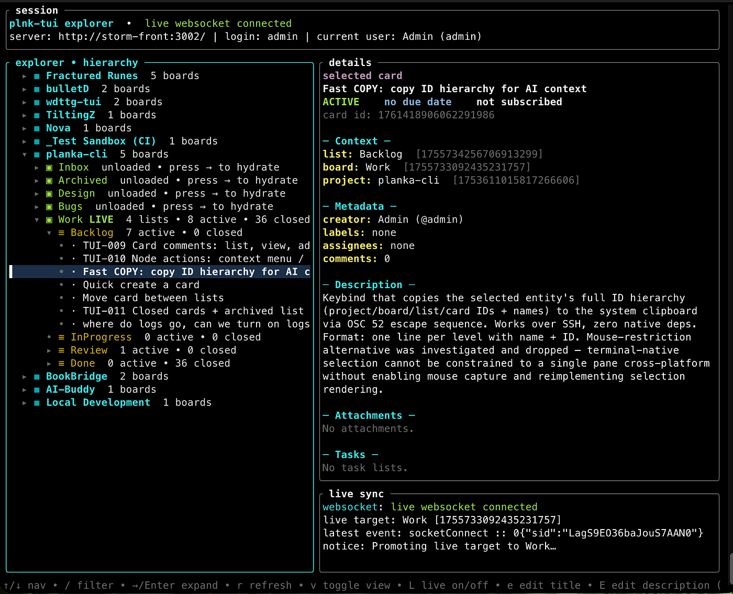This screenshot has height=594, width=733.
Task: Click the planka-cli project square icon
Action: pos(37,155)
